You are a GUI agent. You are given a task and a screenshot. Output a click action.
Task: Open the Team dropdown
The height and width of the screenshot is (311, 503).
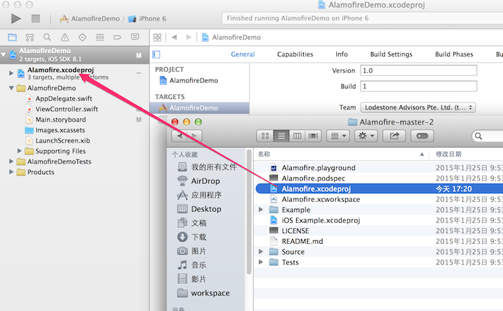[x=418, y=107]
